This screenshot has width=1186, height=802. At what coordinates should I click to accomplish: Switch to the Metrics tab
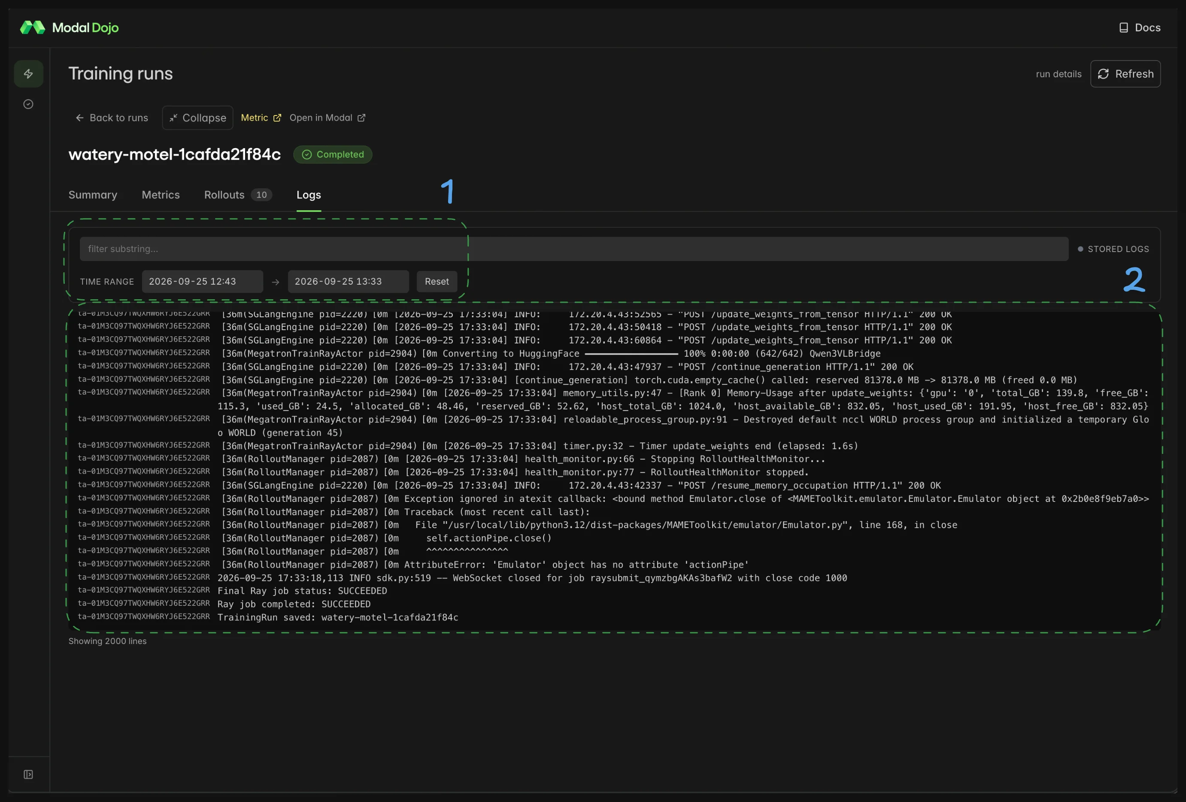161,195
